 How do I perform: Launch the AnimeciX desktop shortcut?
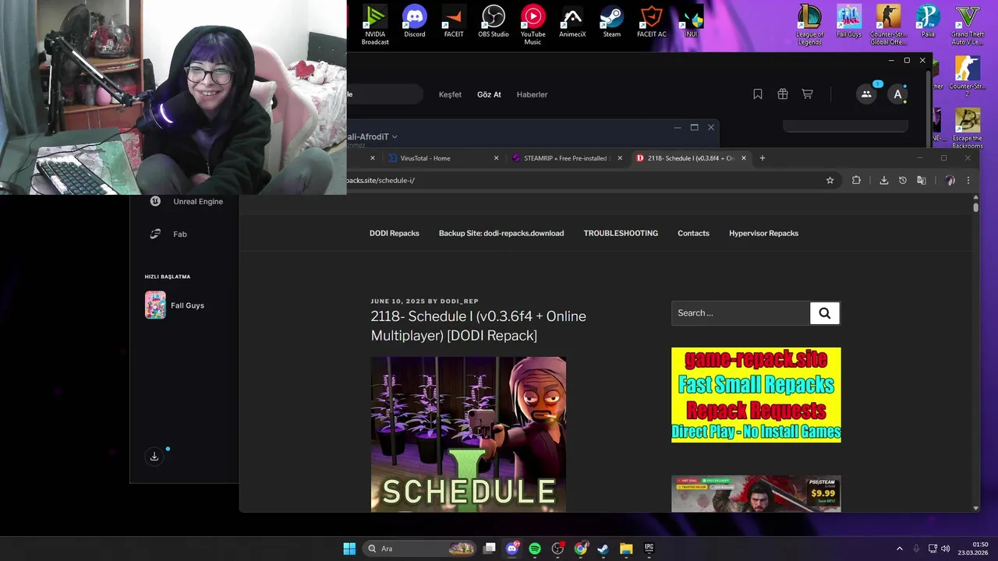(x=572, y=22)
